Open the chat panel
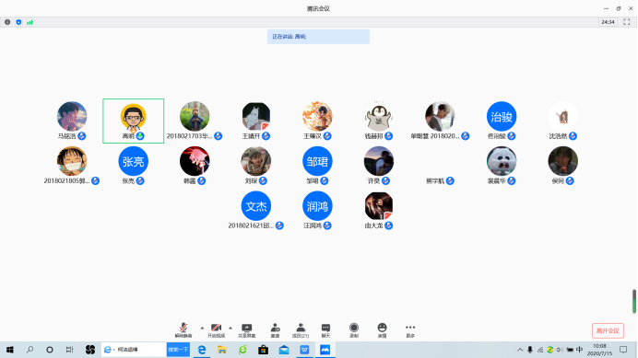 pos(325,330)
